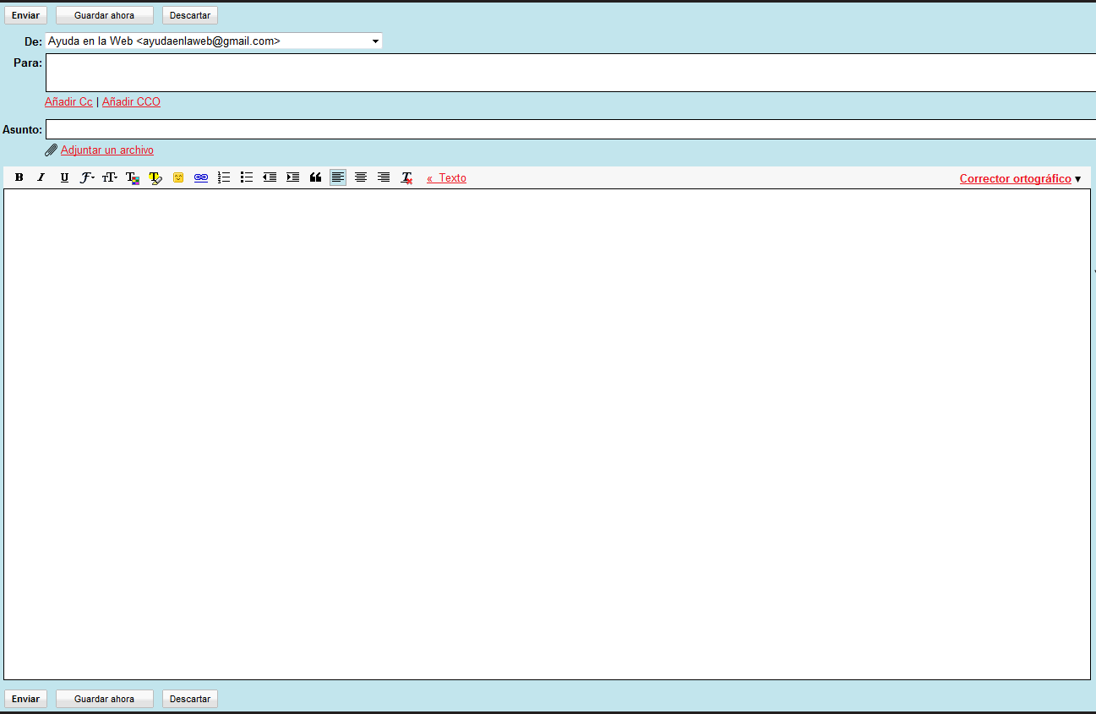Open the text highlight color picker

click(155, 177)
